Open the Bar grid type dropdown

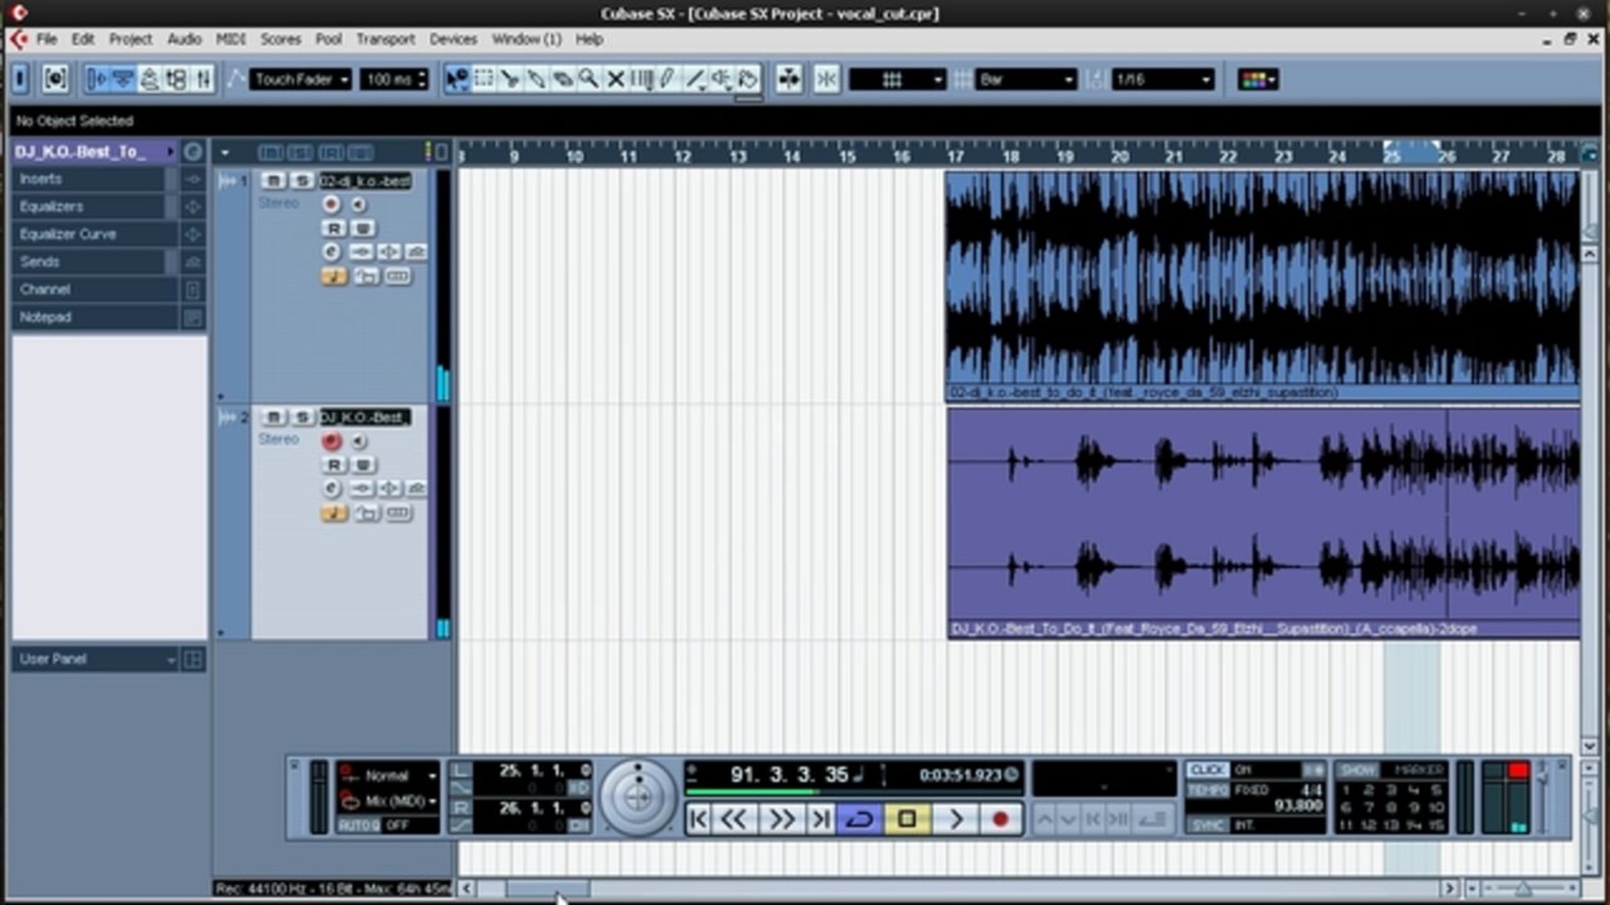coord(1025,80)
